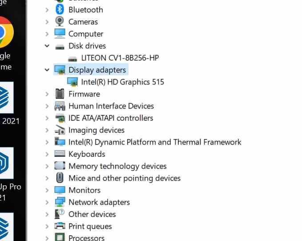Collapse the Disk drives category
302x241 pixels.
(x=47, y=46)
